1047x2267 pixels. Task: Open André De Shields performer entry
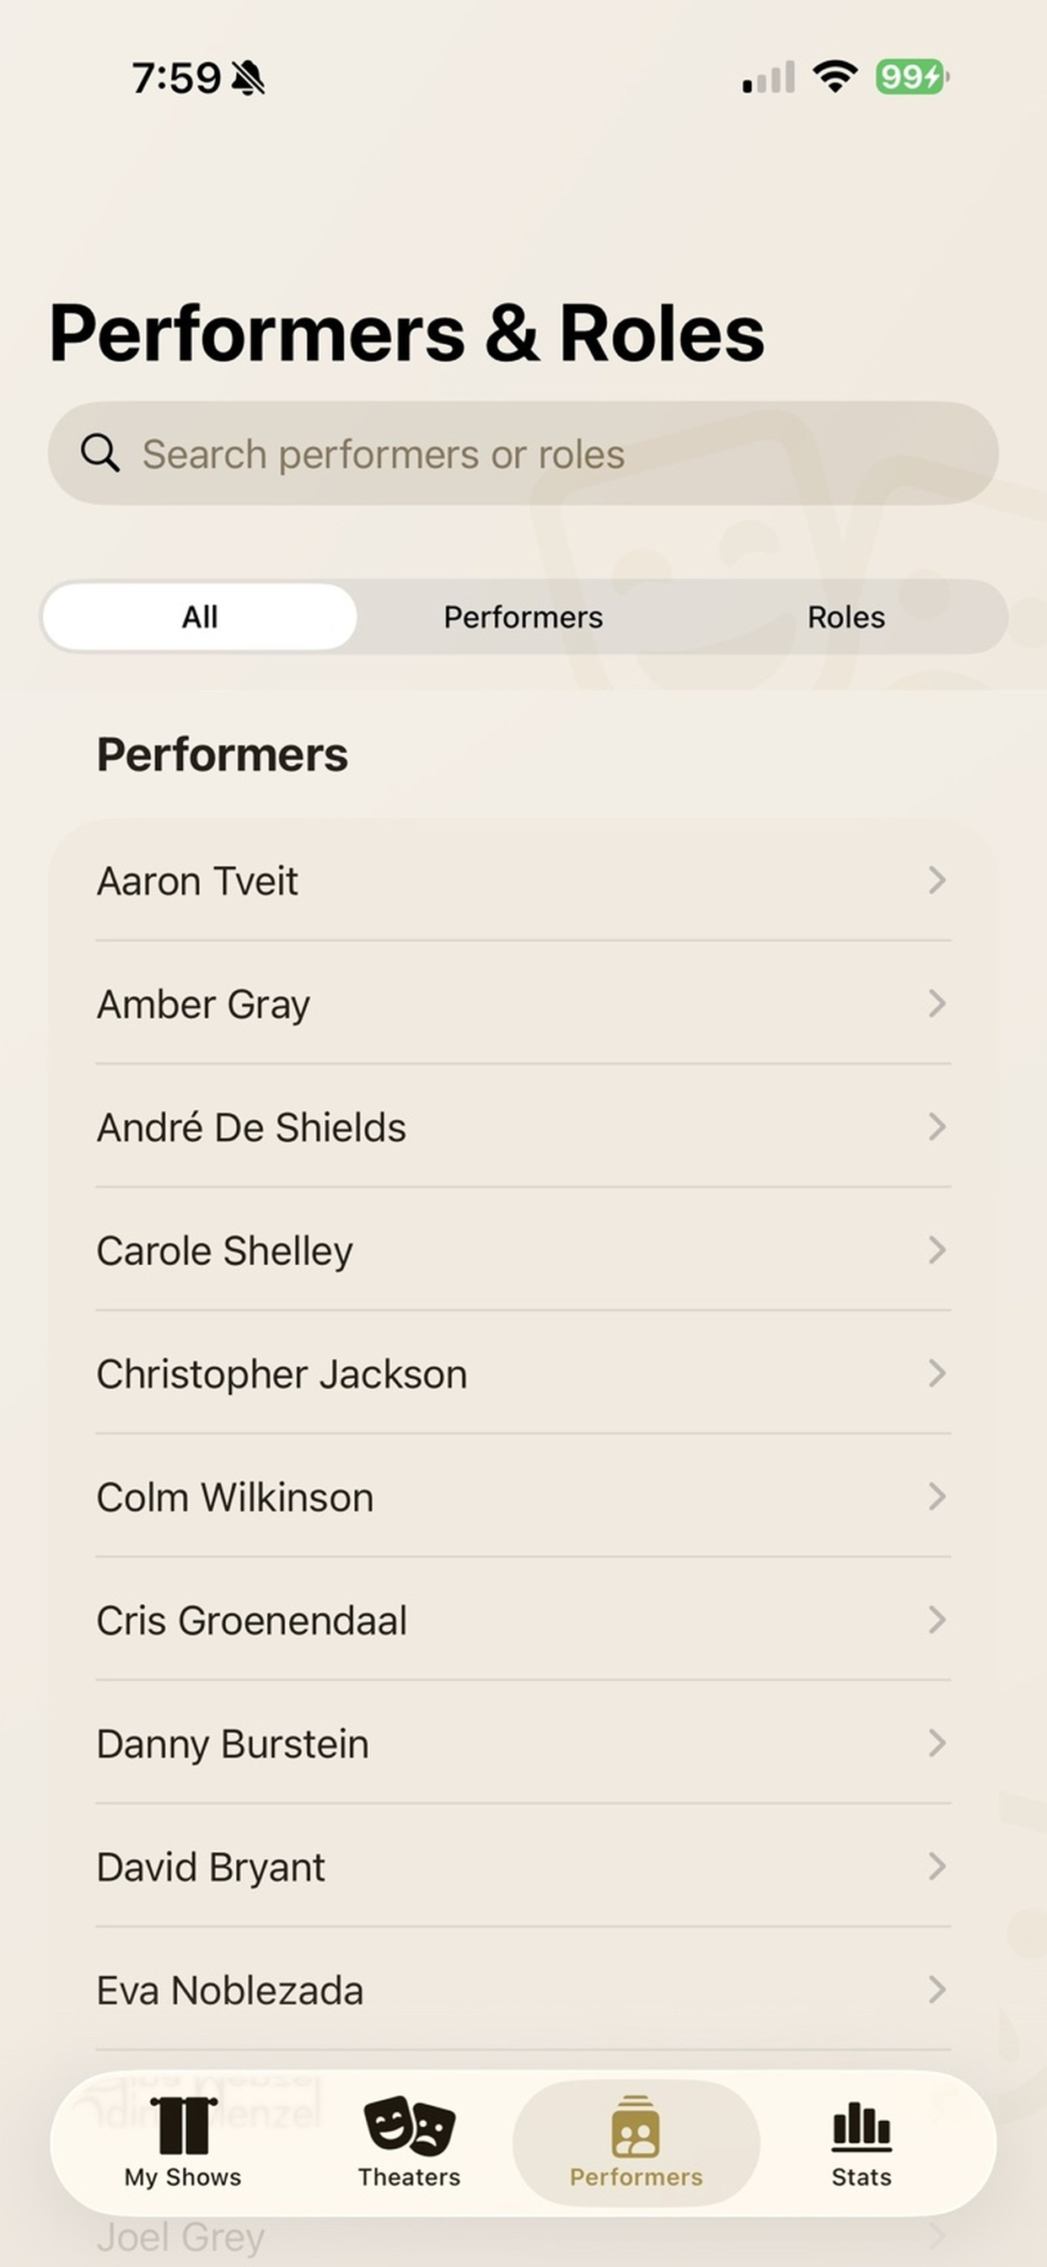pyautogui.click(x=523, y=1127)
